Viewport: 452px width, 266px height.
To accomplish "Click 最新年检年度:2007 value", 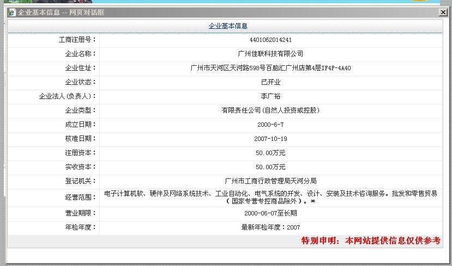I will click(270, 227).
